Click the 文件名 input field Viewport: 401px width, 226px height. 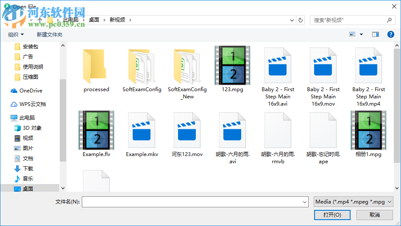pyautogui.click(x=195, y=202)
